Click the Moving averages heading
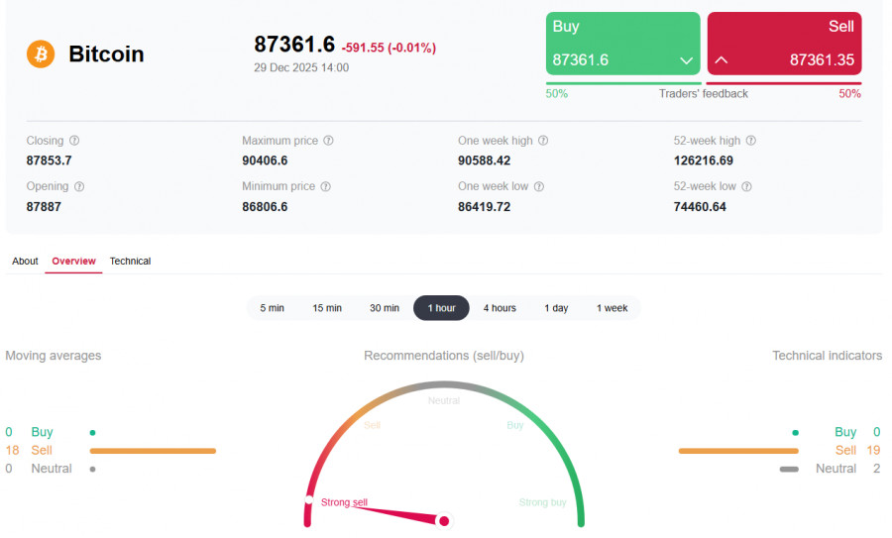892x538 pixels. (x=53, y=356)
